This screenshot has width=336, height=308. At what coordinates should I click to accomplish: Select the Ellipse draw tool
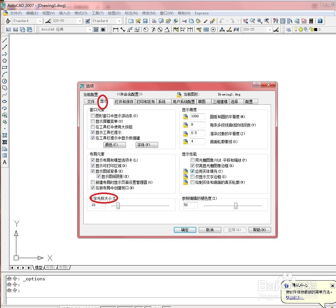pos(5,101)
